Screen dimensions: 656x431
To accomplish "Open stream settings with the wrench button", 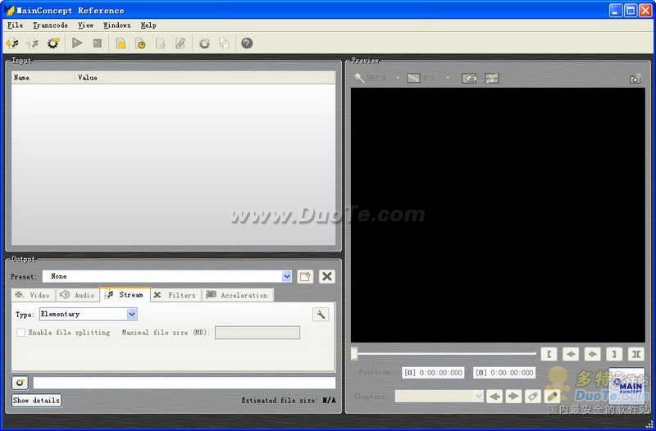I will (321, 315).
